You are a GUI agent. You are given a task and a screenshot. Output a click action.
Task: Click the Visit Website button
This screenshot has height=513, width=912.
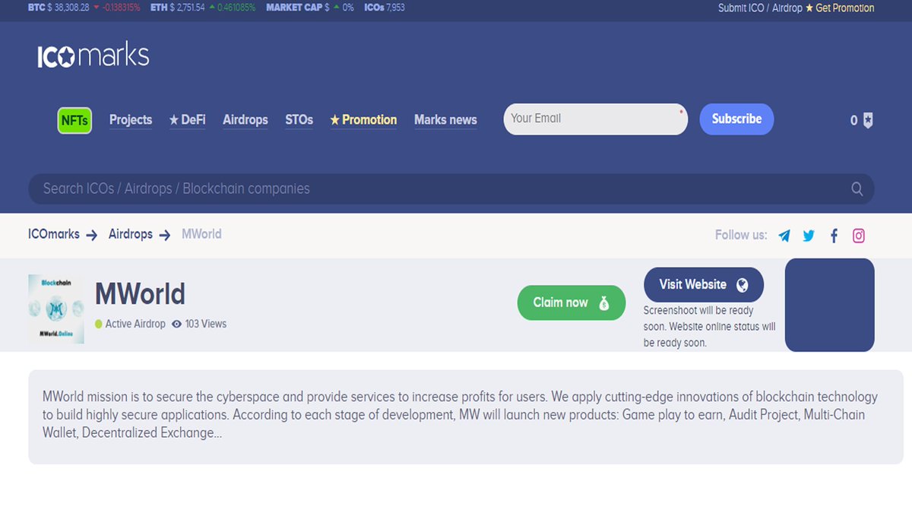coord(704,285)
